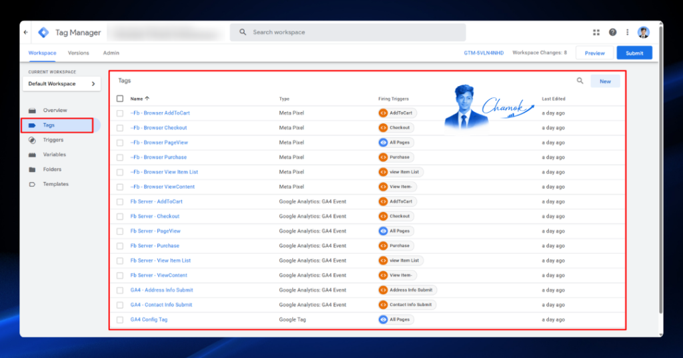This screenshot has width=683, height=358.
Task: Click the search magnifier in header bar
Action: pyautogui.click(x=243, y=32)
